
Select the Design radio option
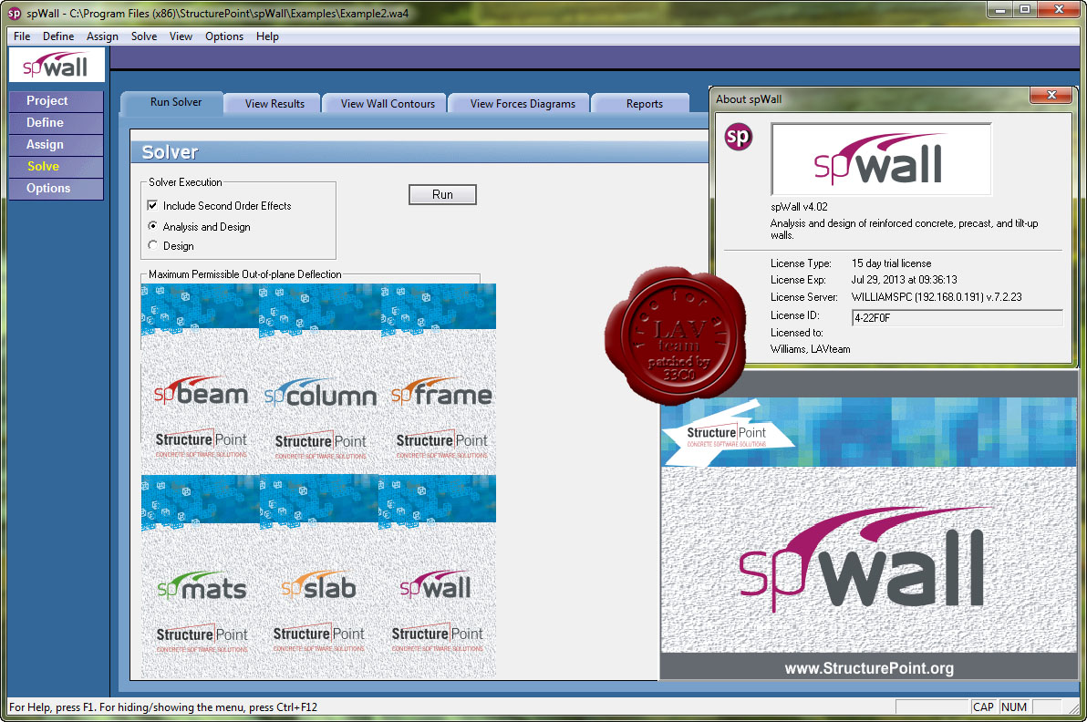[x=152, y=245]
